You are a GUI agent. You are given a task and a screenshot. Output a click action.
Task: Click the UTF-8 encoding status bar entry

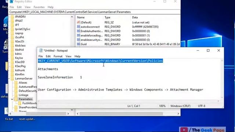tap(202, 106)
